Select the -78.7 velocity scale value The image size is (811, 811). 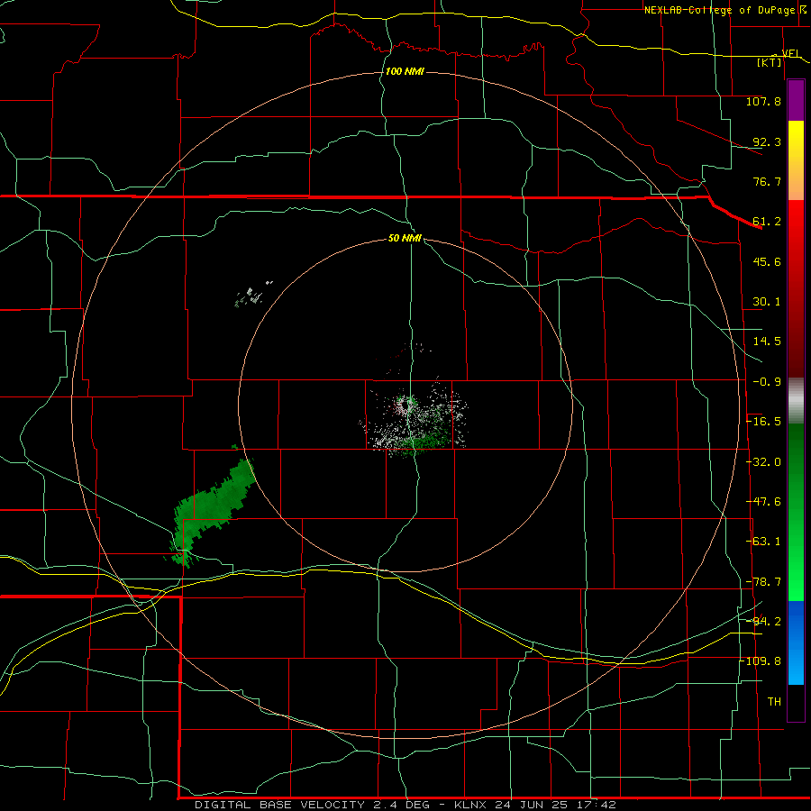(x=763, y=582)
